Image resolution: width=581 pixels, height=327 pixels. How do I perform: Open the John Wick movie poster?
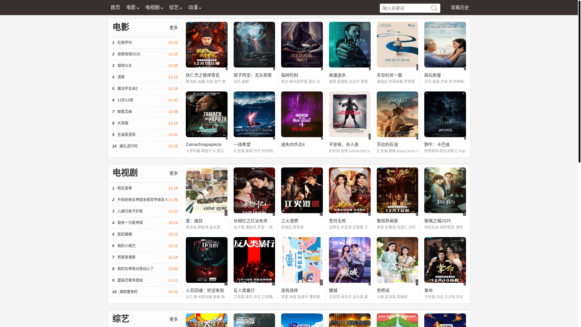[x=350, y=45]
